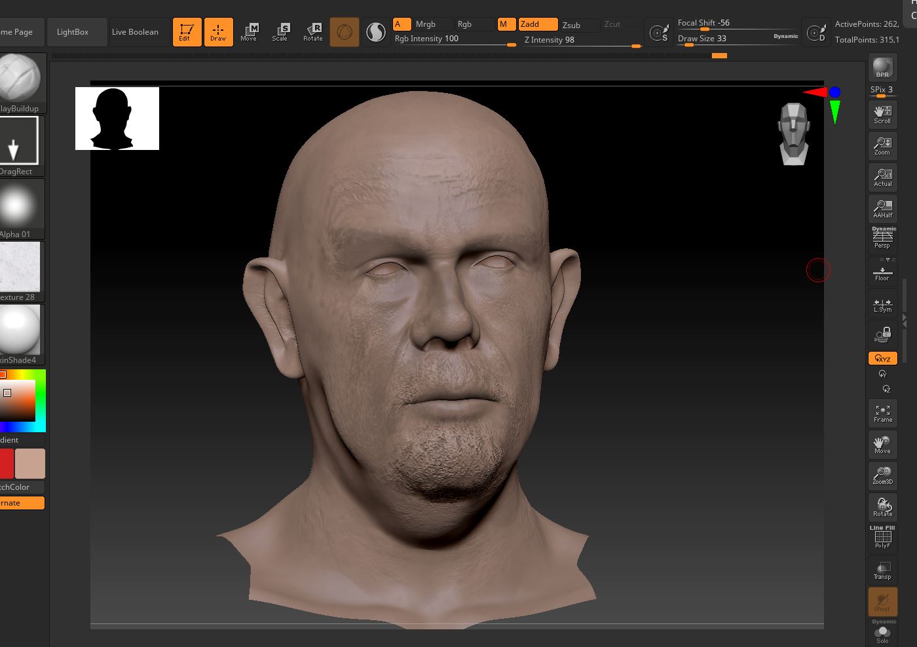917x647 pixels.
Task: Open the Home Page button
Action: pyautogui.click(x=22, y=32)
